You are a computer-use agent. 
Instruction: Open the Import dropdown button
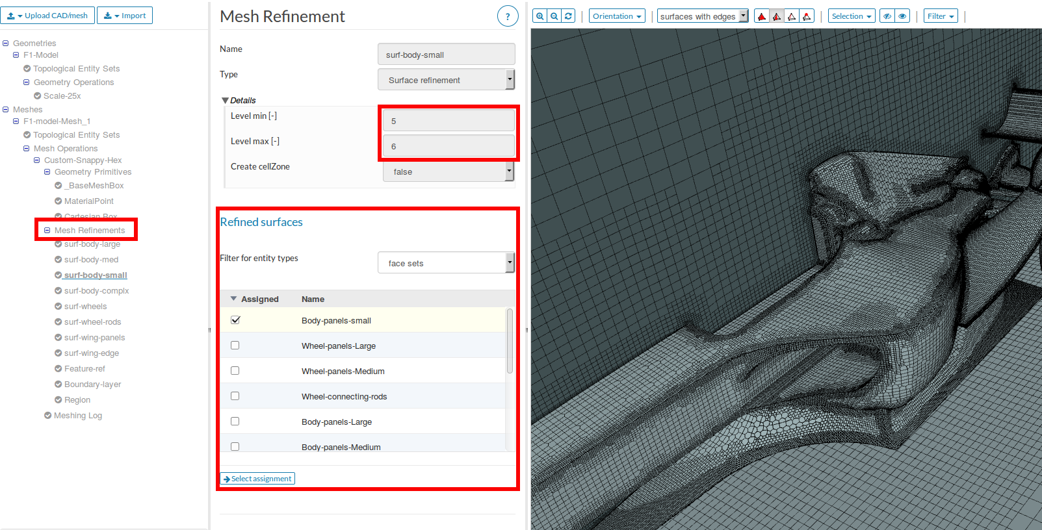click(x=125, y=16)
